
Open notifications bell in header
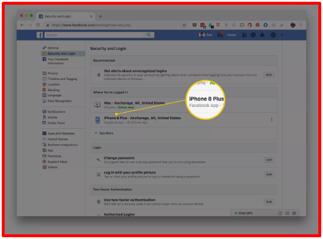262,35
